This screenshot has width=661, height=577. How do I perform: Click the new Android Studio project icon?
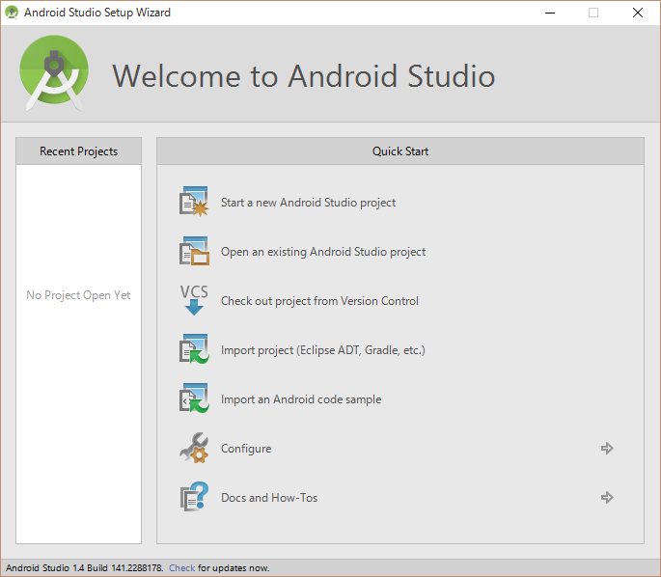pos(194,202)
